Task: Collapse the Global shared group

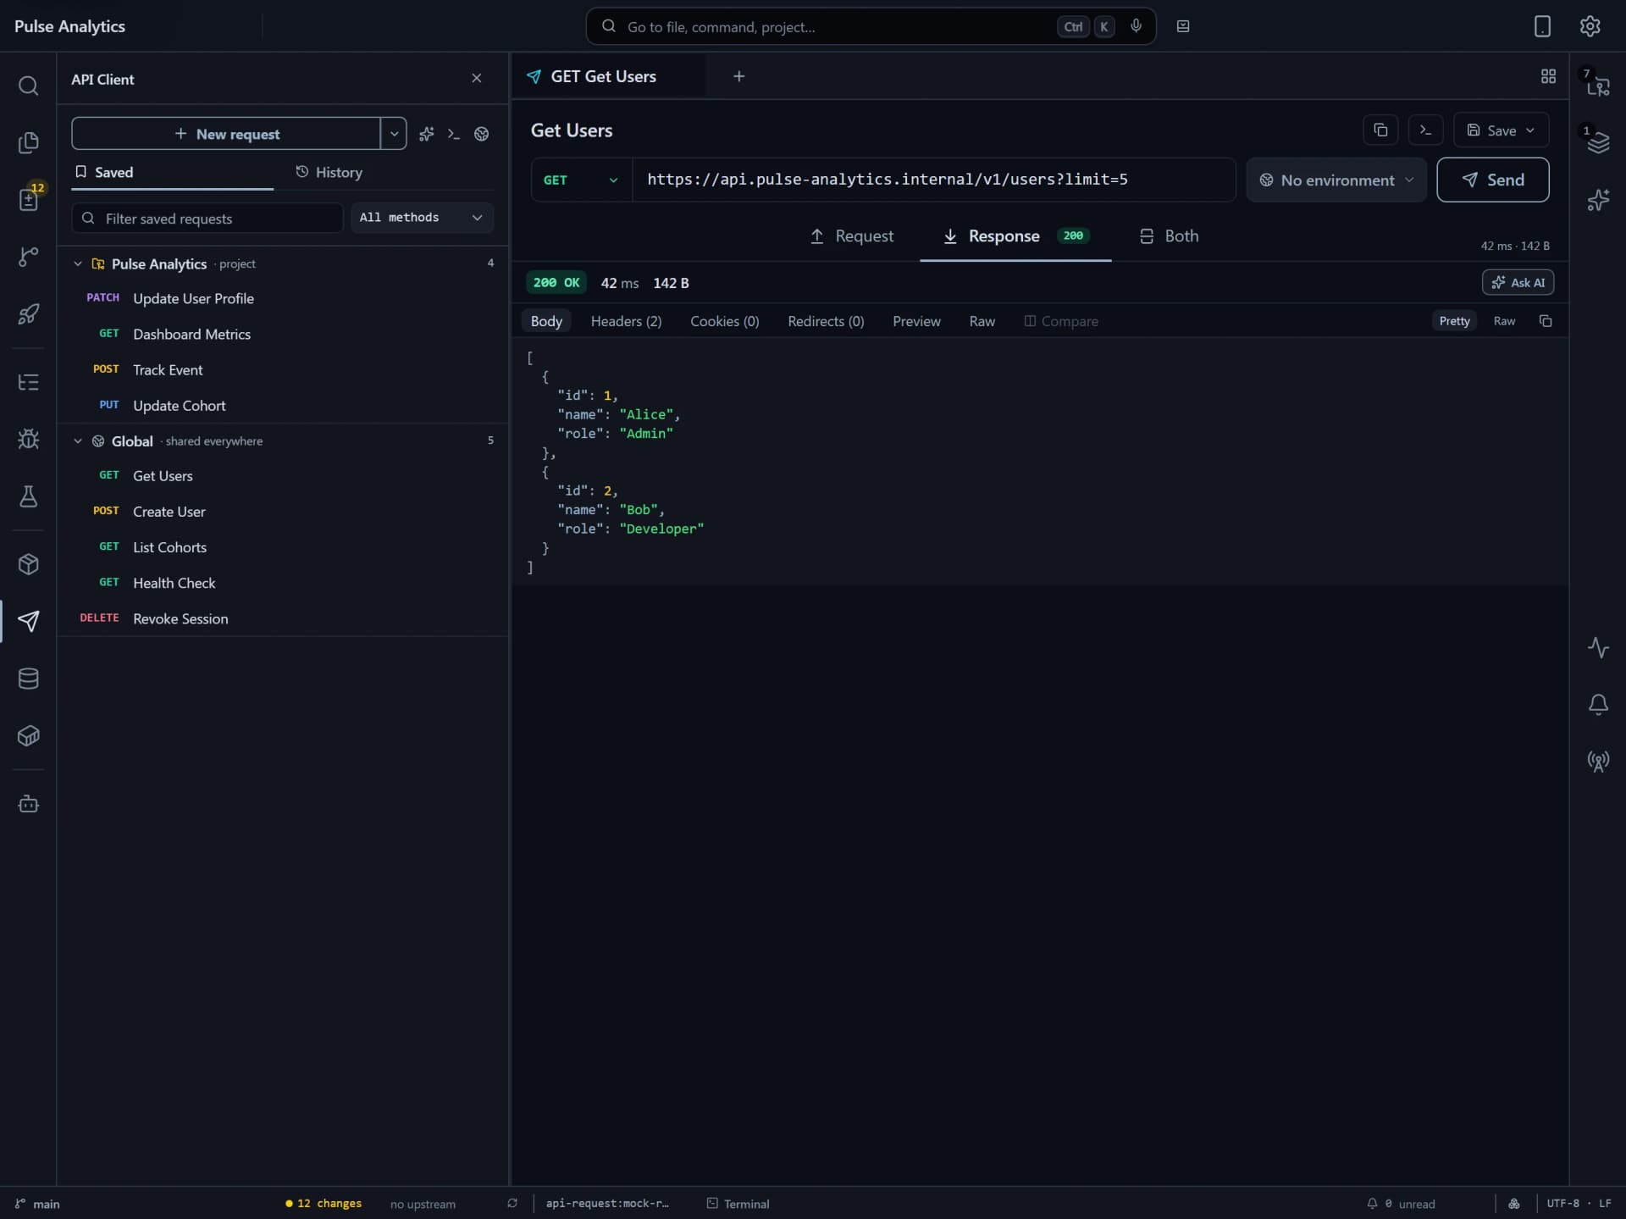Action: (x=78, y=441)
